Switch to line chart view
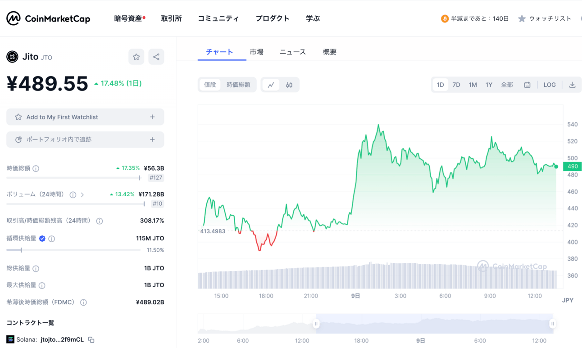Screen dimensions: 582x348 coord(271,85)
